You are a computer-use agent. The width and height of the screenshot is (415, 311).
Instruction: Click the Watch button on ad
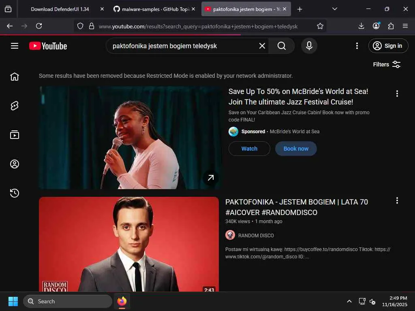[x=249, y=149]
